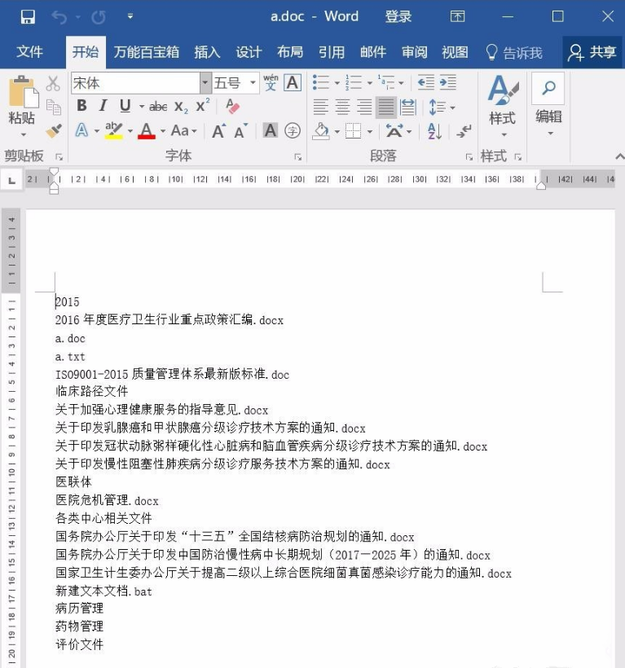Open the font name dropdown 宋体
The height and width of the screenshot is (668, 625).
click(x=205, y=82)
